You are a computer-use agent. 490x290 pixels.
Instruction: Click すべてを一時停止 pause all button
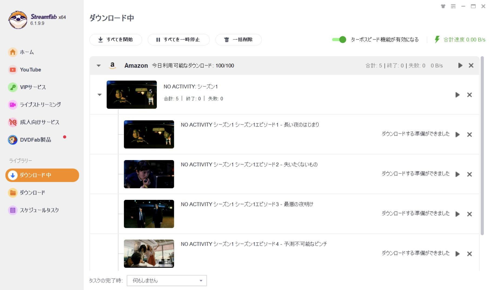pos(178,40)
